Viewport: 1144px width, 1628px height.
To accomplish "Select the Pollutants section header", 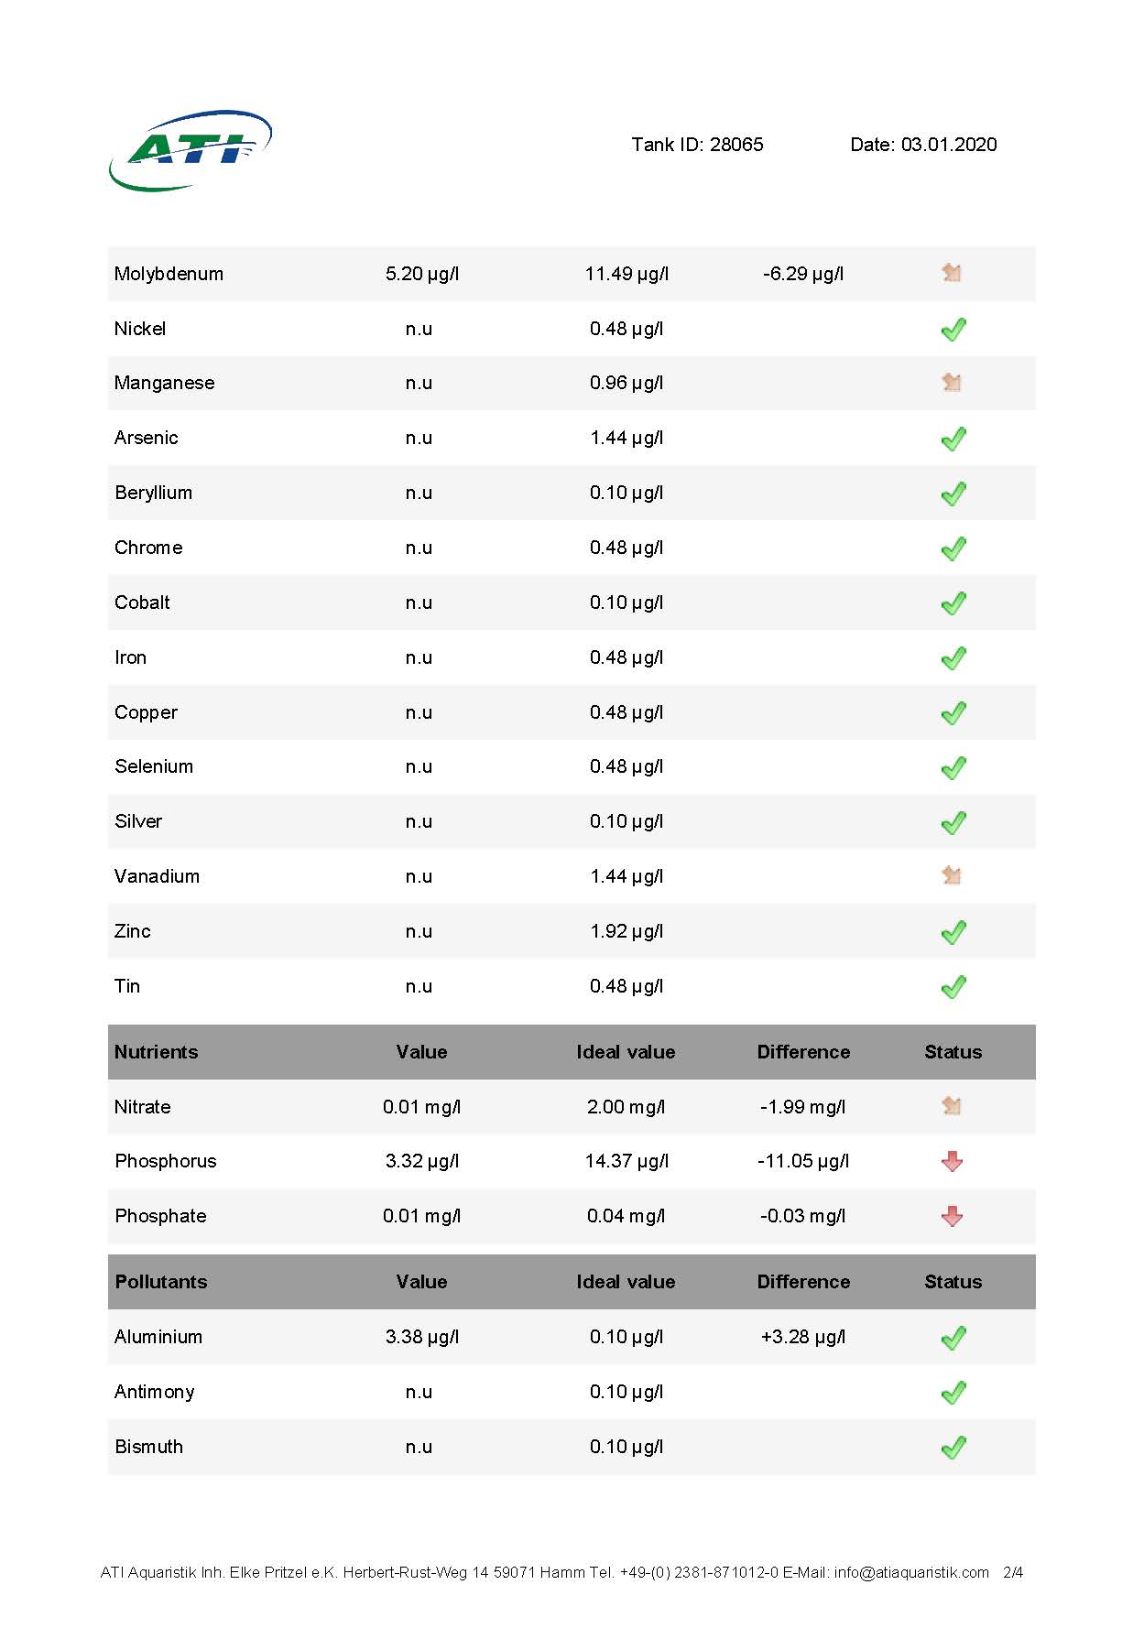I will point(572,1282).
